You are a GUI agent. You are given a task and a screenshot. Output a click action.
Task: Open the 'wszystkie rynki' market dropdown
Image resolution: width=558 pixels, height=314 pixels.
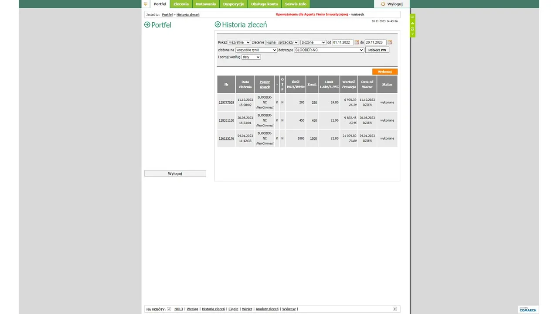pos(256,50)
